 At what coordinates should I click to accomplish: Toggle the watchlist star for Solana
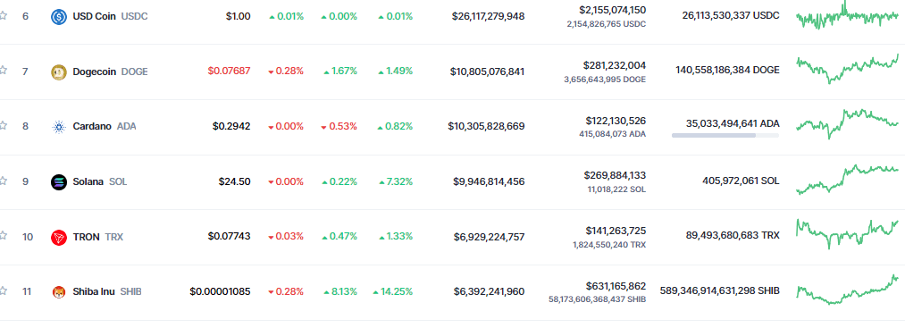(3, 181)
